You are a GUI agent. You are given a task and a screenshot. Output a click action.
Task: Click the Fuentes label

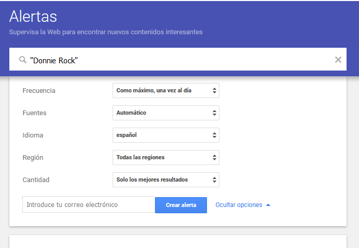click(34, 113)
